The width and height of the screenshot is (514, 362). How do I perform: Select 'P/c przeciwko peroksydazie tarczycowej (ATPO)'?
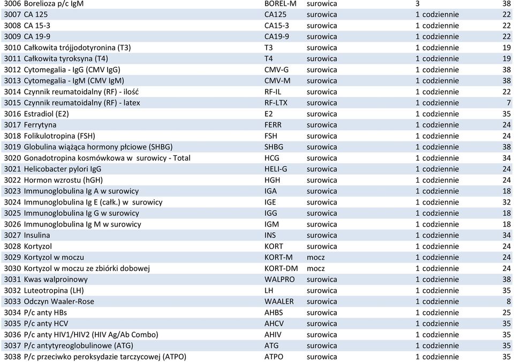pyautogui.click(x=105, y=357)
